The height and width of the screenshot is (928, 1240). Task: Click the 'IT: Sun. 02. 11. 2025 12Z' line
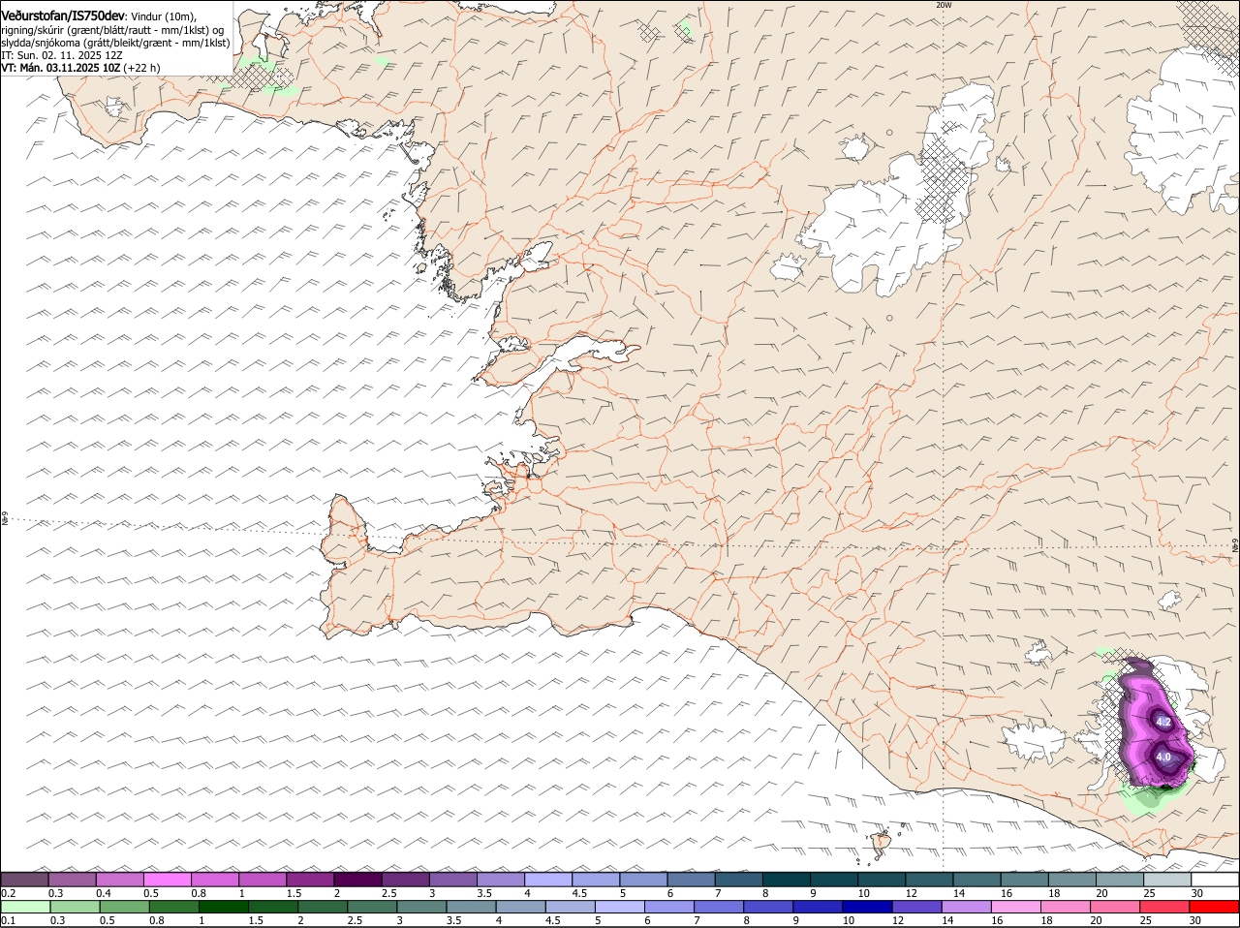coord(62,55)
